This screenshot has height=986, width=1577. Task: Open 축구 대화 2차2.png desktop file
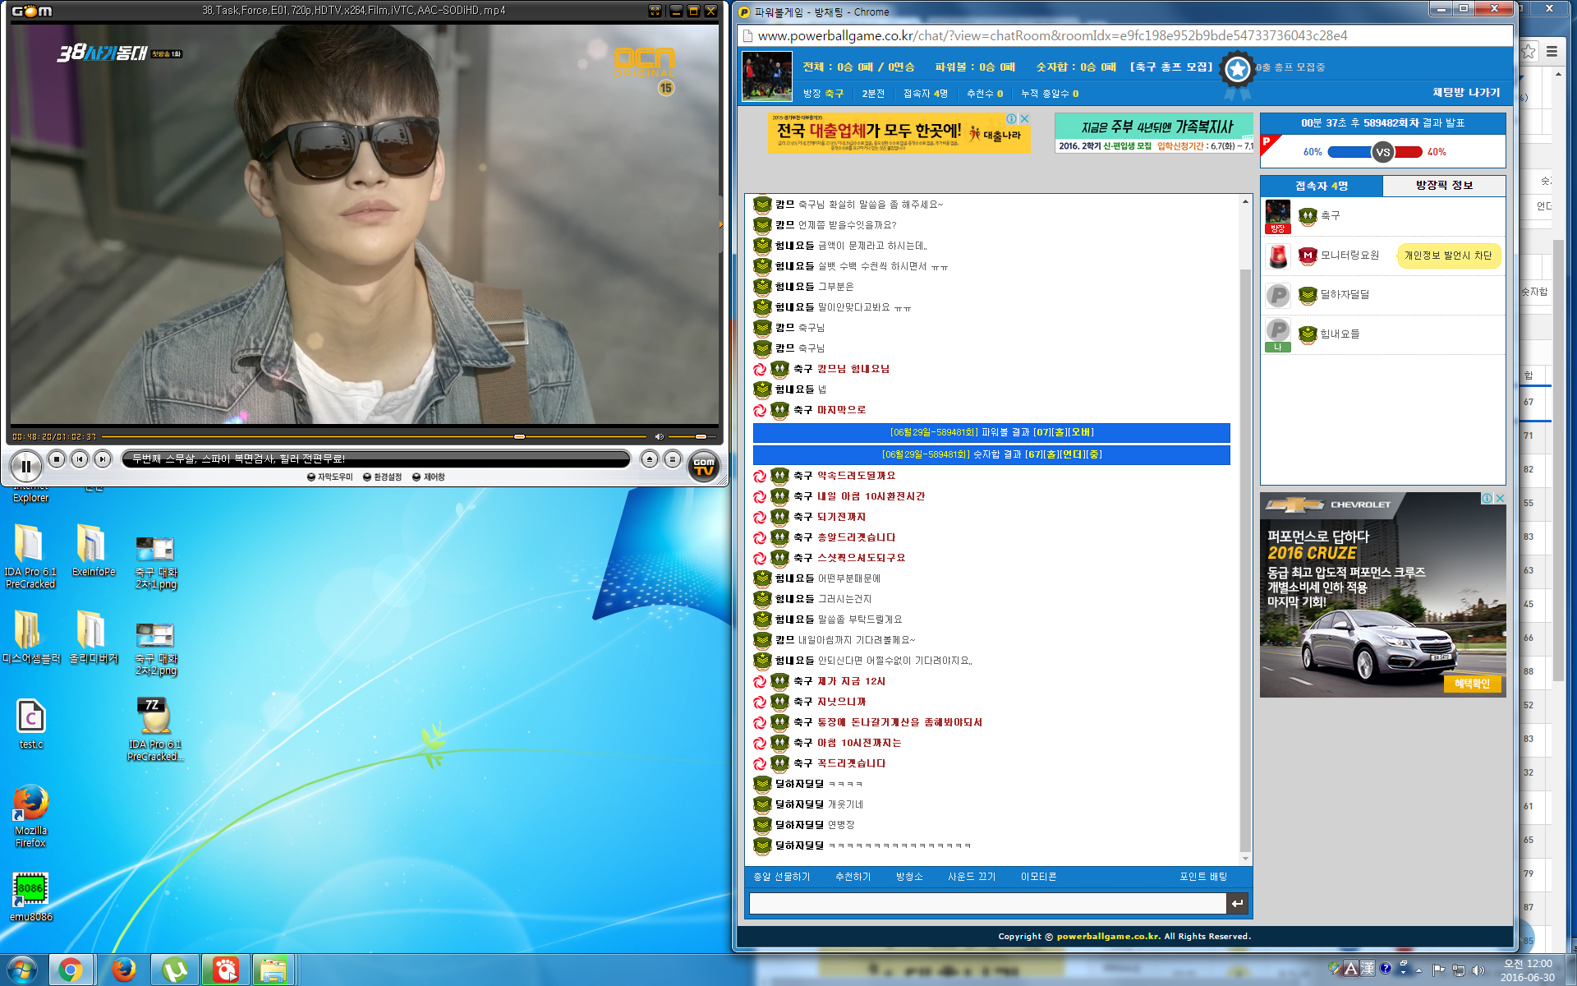click(x=155, y=649)
